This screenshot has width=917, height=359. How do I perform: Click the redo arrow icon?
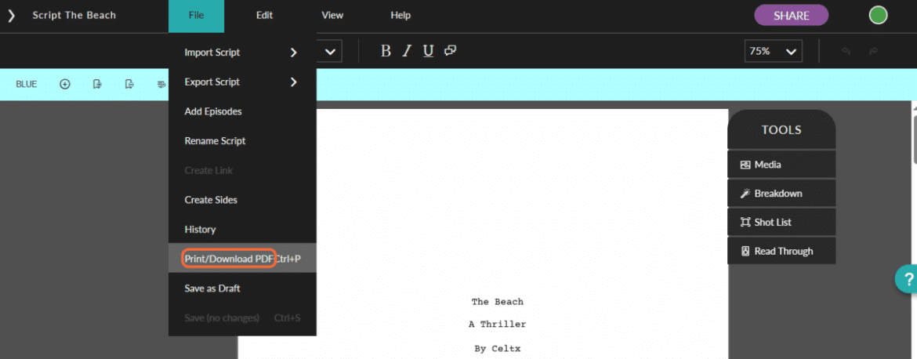click(873, 52)
